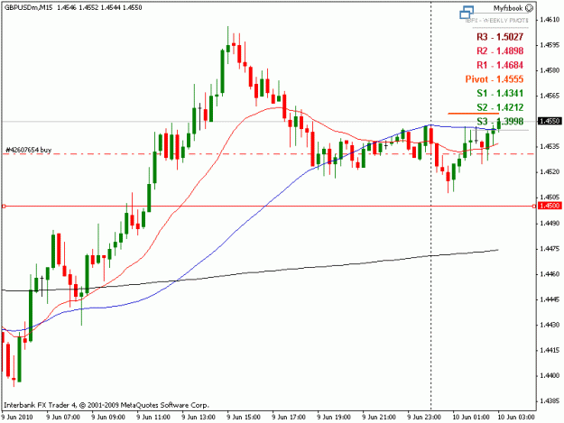Click the 10 Jun 03:00 time label
This screenshot has height=423, width=564.
click(516, 418)
